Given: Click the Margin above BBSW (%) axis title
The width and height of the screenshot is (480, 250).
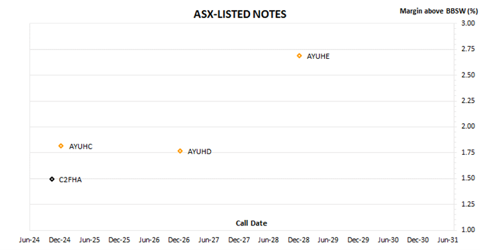Looking at the screenshot, I should pyautogui.click(x=438, y=11).
